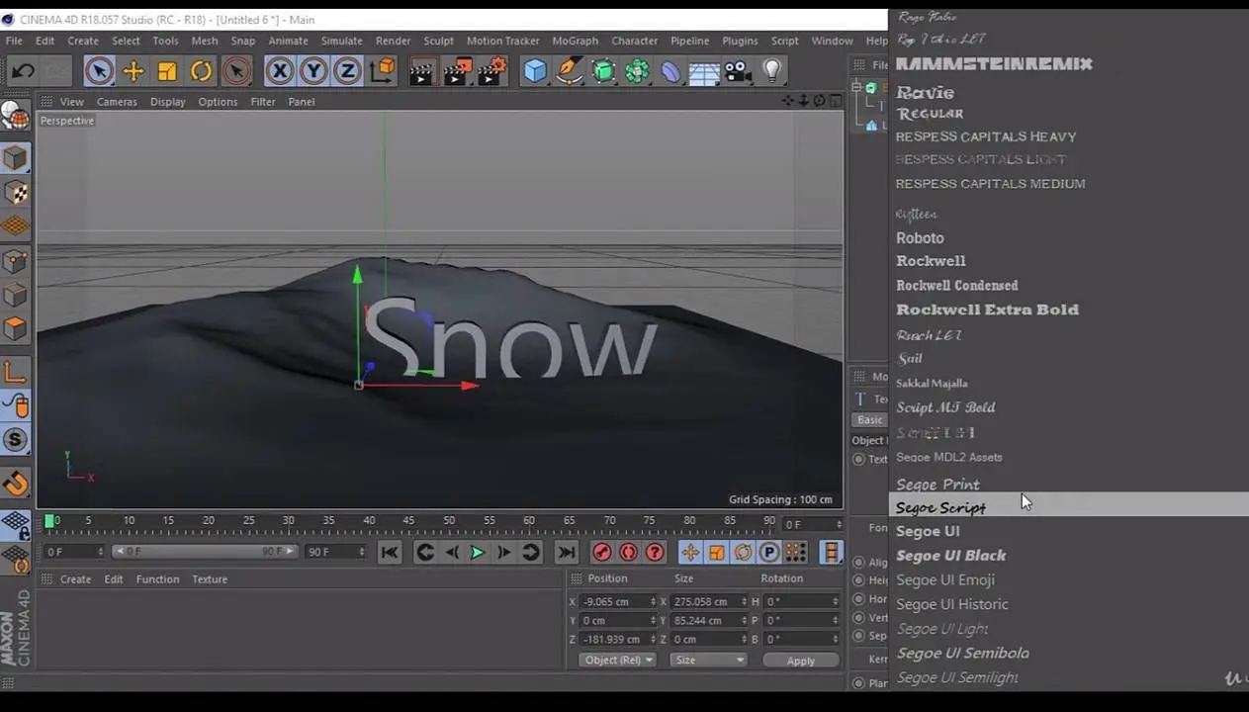Open the viewport Cameras menu

117,102
